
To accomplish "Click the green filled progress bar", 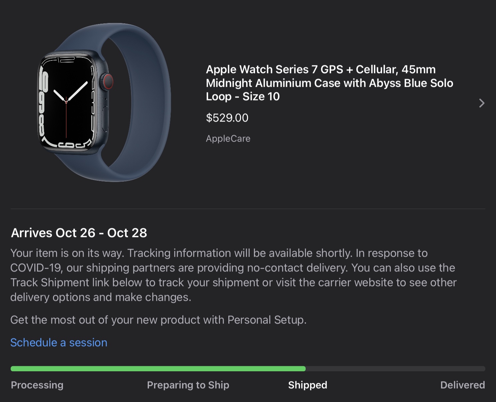I will click(158, 369).
